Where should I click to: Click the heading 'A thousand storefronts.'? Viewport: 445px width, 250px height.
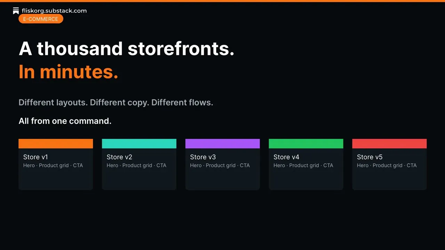point(127,49)
